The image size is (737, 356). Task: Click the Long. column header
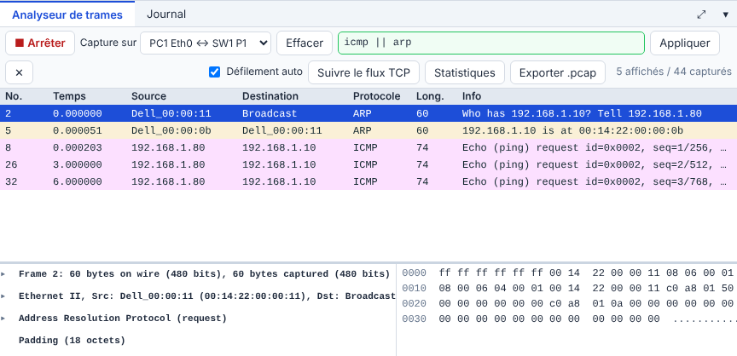430,96
